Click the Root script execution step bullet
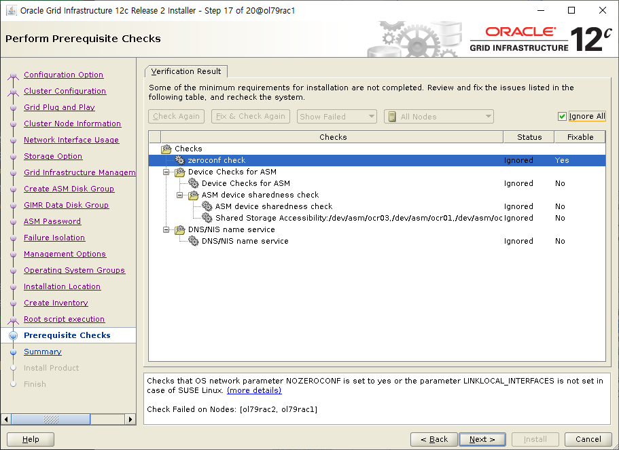The width and height of the screenshot is (619, 450). (x=14, y=320)
